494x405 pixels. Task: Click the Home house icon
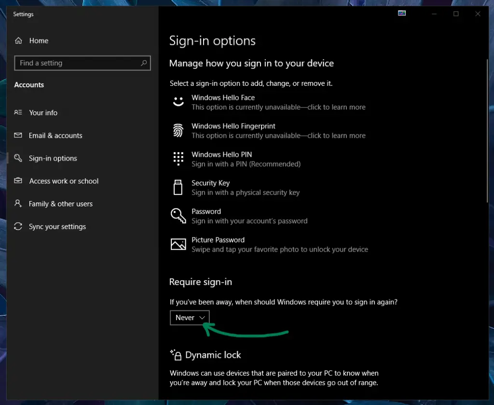pos(18,40)
